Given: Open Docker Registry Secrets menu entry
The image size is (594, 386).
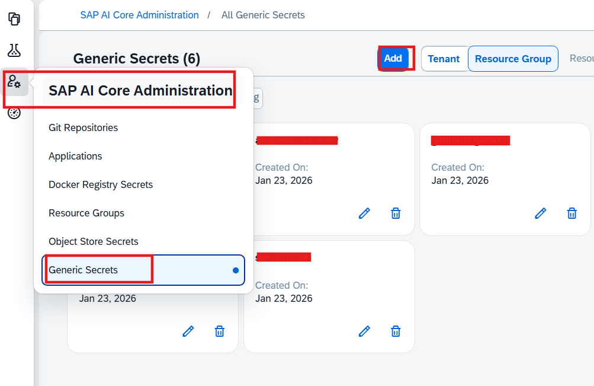Looking at the screenshot, I should [143, 184].
